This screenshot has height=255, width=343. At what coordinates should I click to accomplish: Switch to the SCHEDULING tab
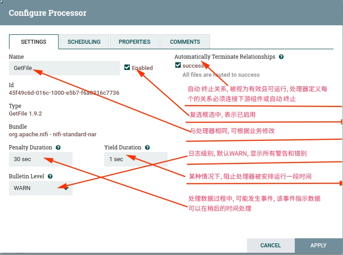point(84,42)
